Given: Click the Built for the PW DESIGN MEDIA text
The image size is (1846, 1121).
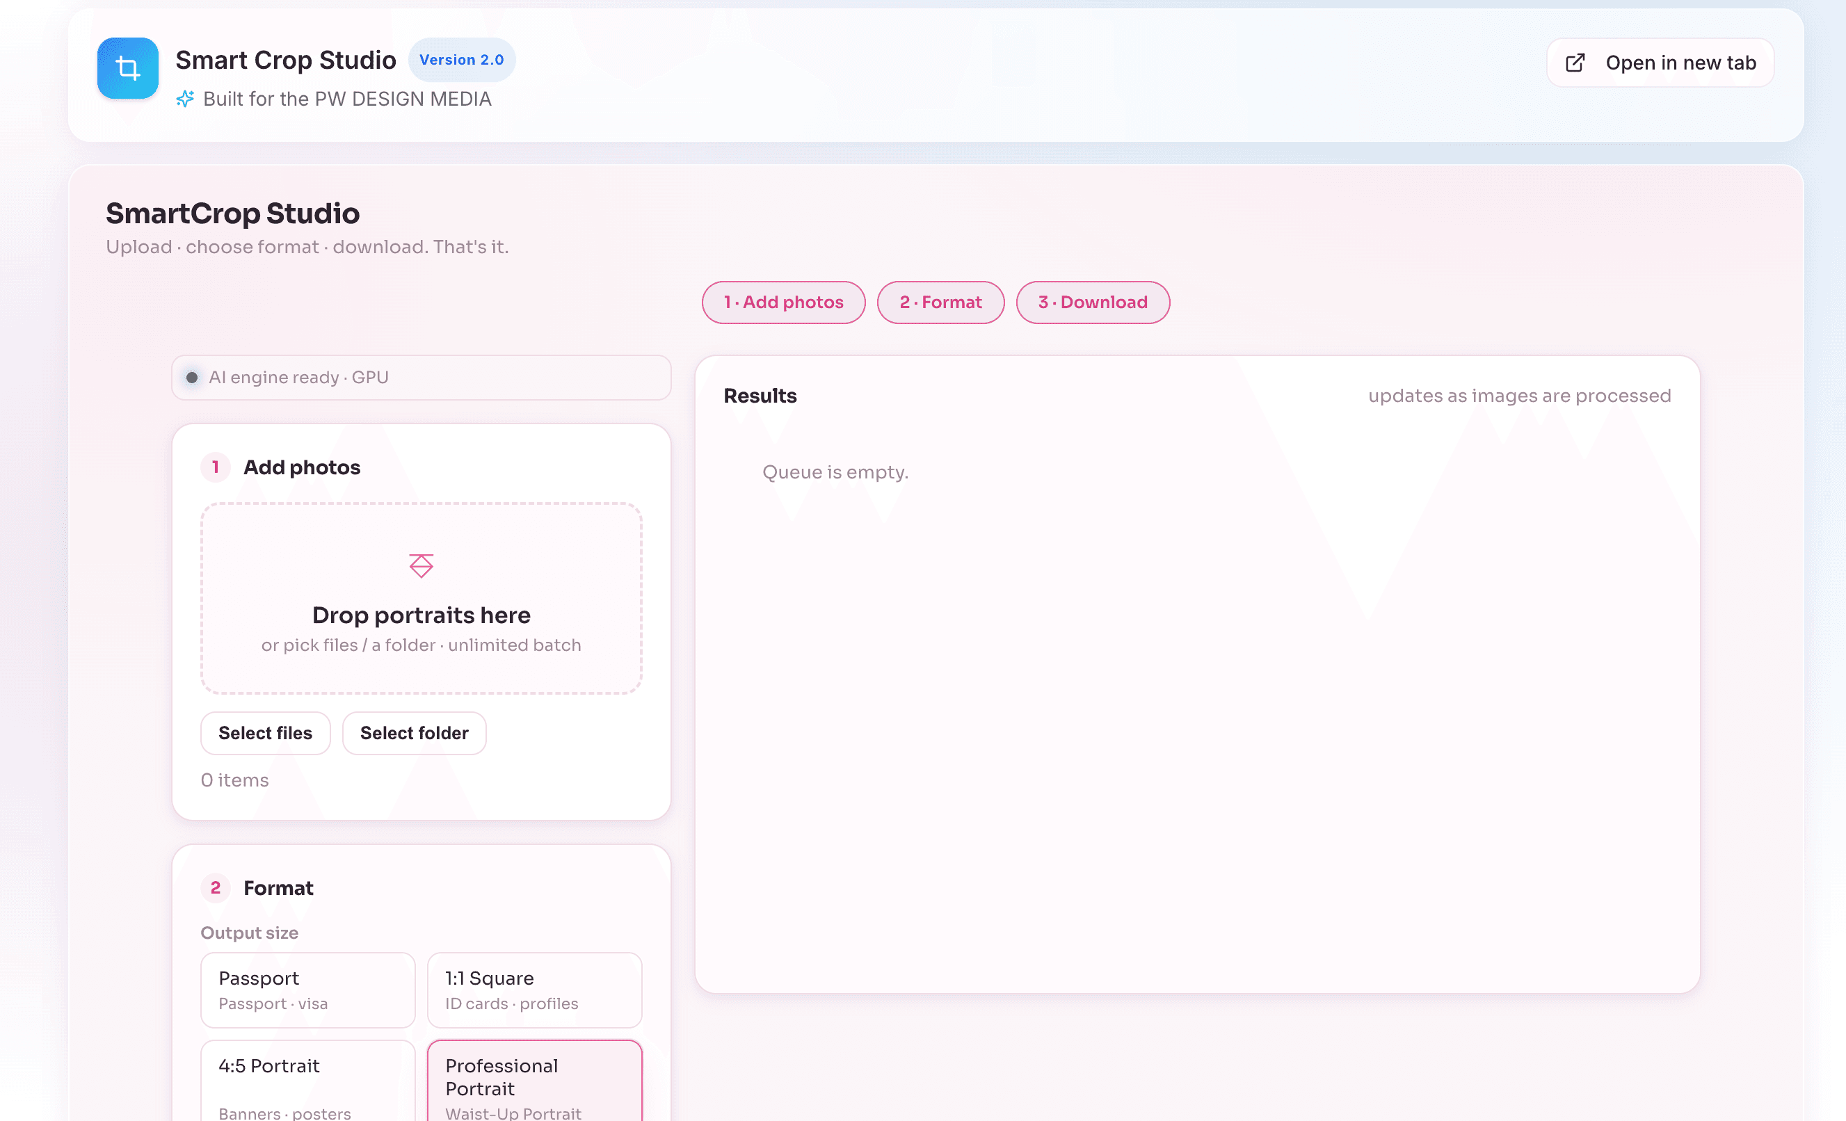Looking at the screenshot, I should click(347, 99).
